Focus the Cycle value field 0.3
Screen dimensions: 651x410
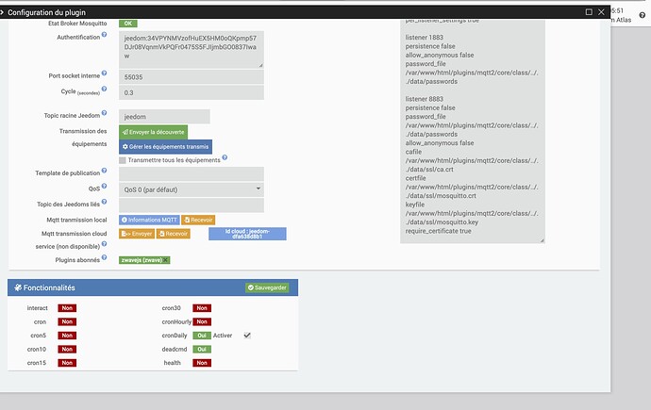point(192,93)
